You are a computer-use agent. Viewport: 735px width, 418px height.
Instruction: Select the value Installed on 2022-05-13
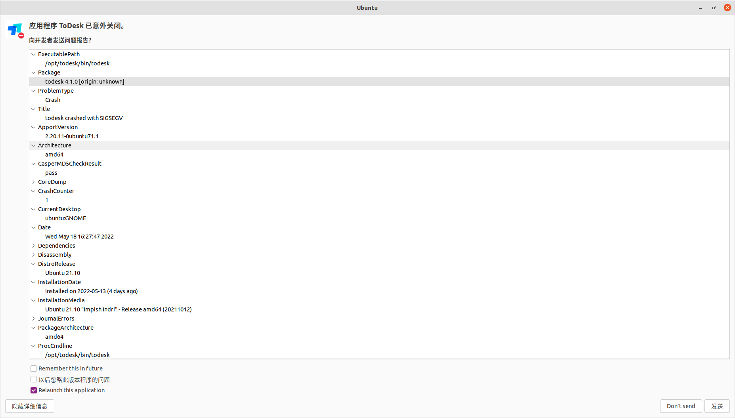(x=92, y=291)
